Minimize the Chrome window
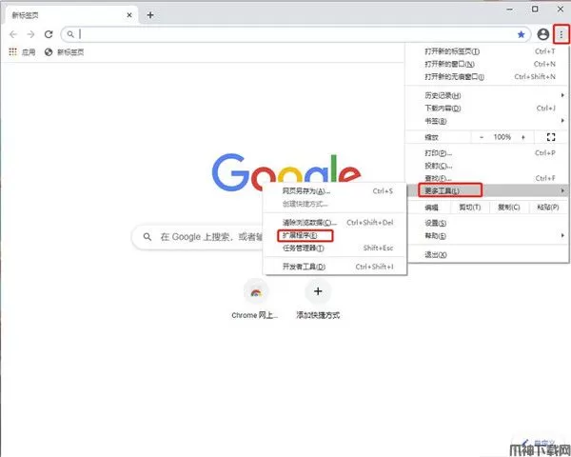 coord(510,10)
